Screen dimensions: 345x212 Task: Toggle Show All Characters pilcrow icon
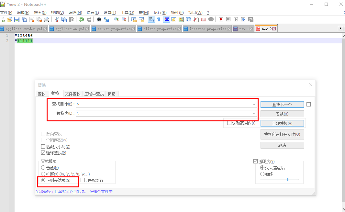click(x=159, y=20)
